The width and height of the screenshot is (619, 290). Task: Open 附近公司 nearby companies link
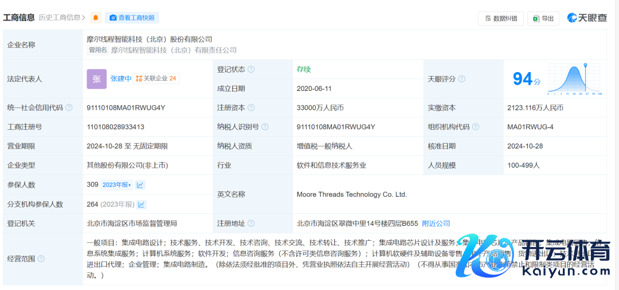click(x=436, y=224)
